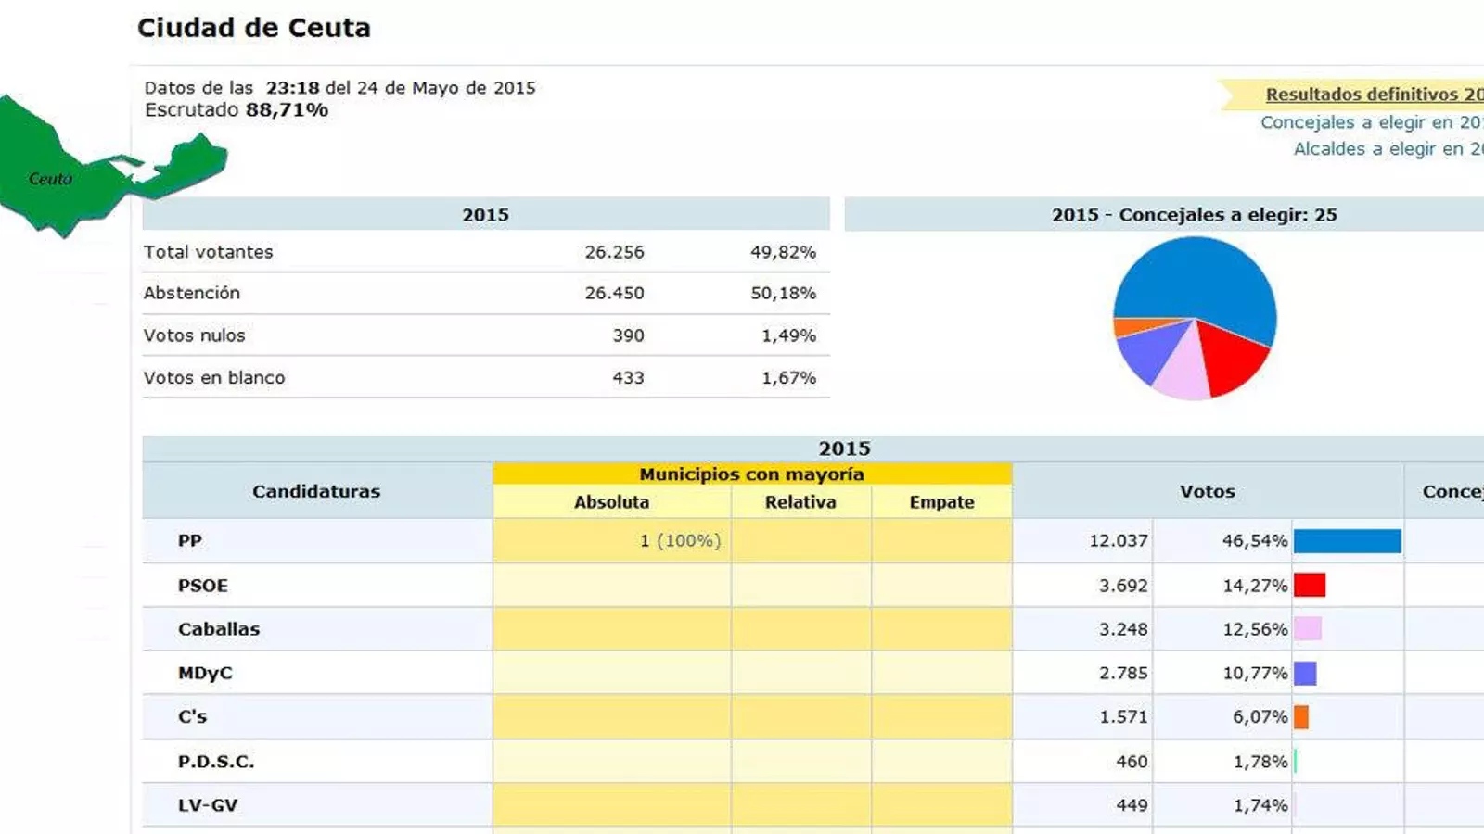Click the seat distribution pie chart
Viewport: 1484px width, 834px height.
pos(1195,318)
